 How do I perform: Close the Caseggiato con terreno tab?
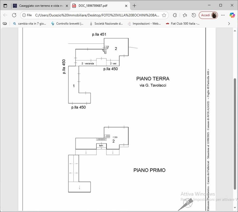(67, 5)
